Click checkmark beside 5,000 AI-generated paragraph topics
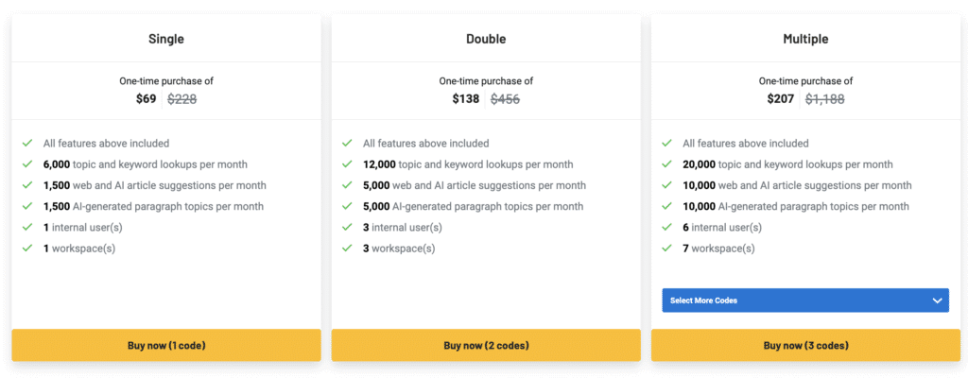 348,207
